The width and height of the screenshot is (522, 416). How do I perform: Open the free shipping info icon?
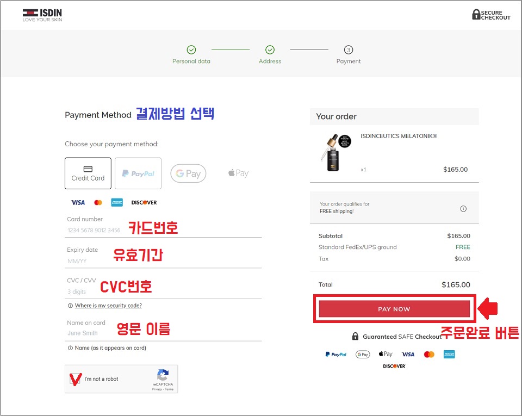point(463,209)
